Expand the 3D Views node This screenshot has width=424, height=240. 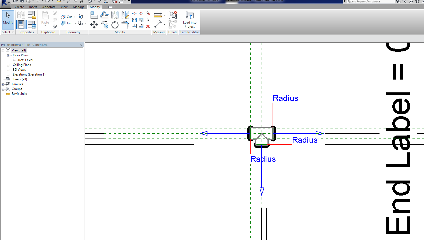tap(8, 70)
